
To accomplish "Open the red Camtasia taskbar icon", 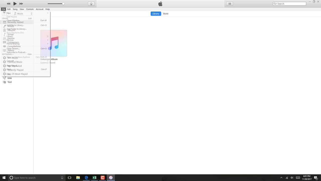I will (103, 178).
